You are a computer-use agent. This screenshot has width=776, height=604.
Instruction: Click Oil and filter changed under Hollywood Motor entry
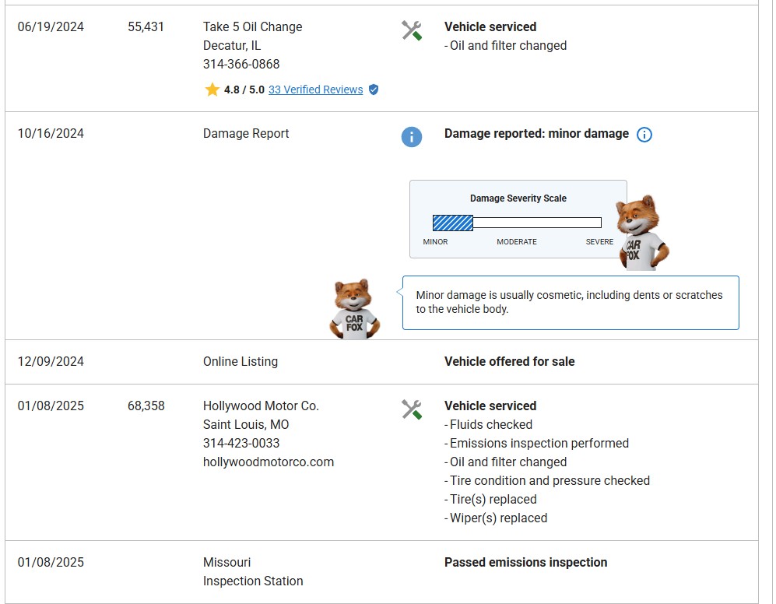coord(505,462)
